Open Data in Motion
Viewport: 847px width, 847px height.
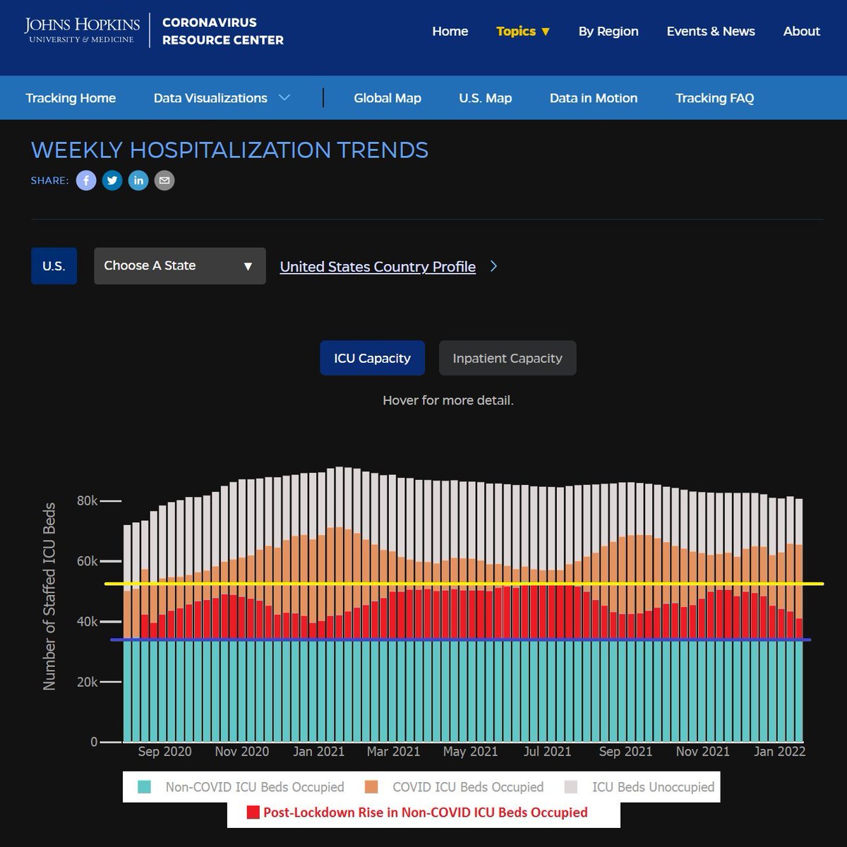pyautogui.click(x=594, y=98)
